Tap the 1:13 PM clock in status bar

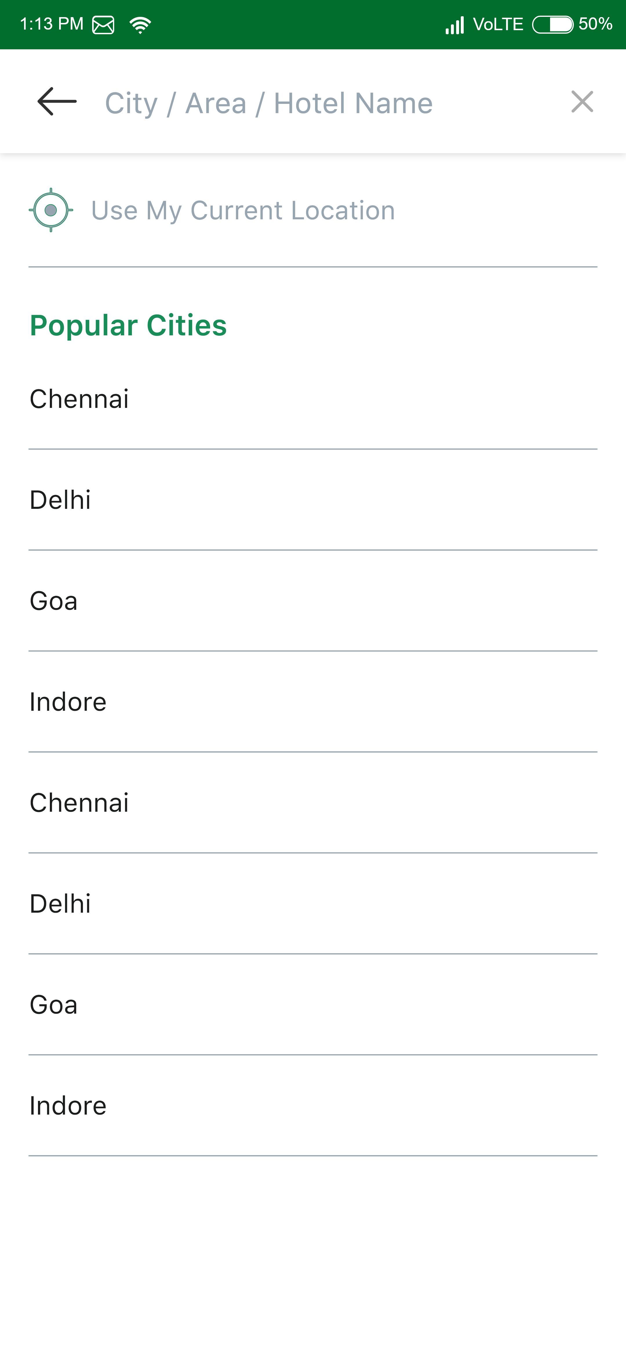pos(52,24)
